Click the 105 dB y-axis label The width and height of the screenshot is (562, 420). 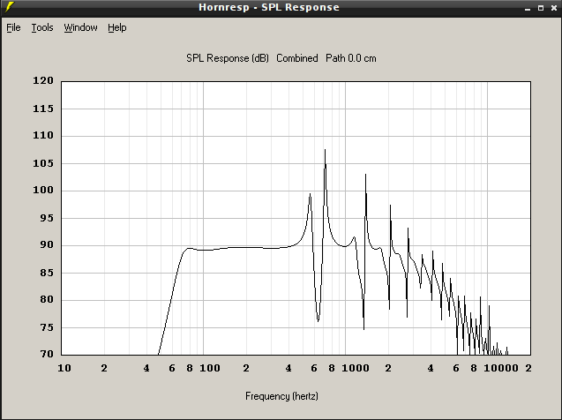pos(43,163)
